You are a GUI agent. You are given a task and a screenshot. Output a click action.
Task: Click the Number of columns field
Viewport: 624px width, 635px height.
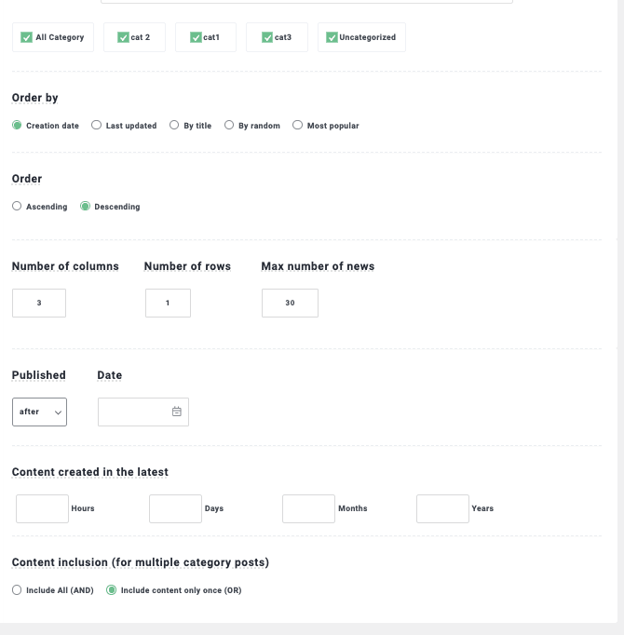(39, 303)
